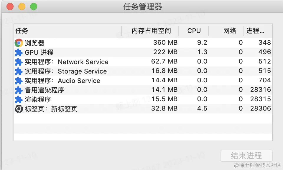Click the puzzle icon for 渲染程序

[x=19, y=100]
